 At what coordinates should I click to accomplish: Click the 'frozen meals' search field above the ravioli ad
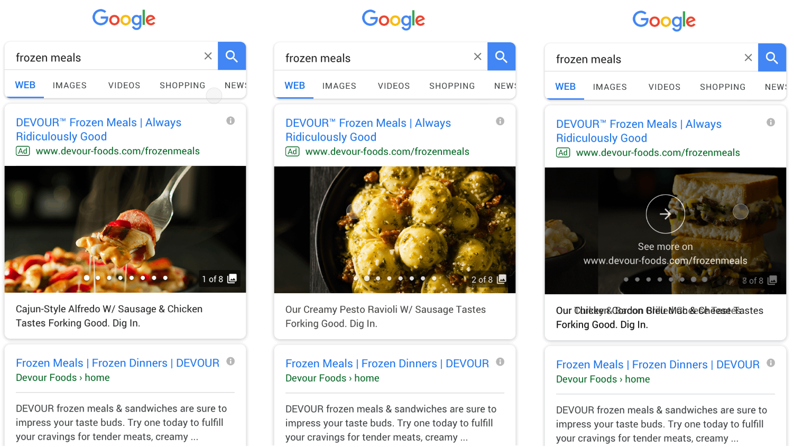tap(370, 58)
